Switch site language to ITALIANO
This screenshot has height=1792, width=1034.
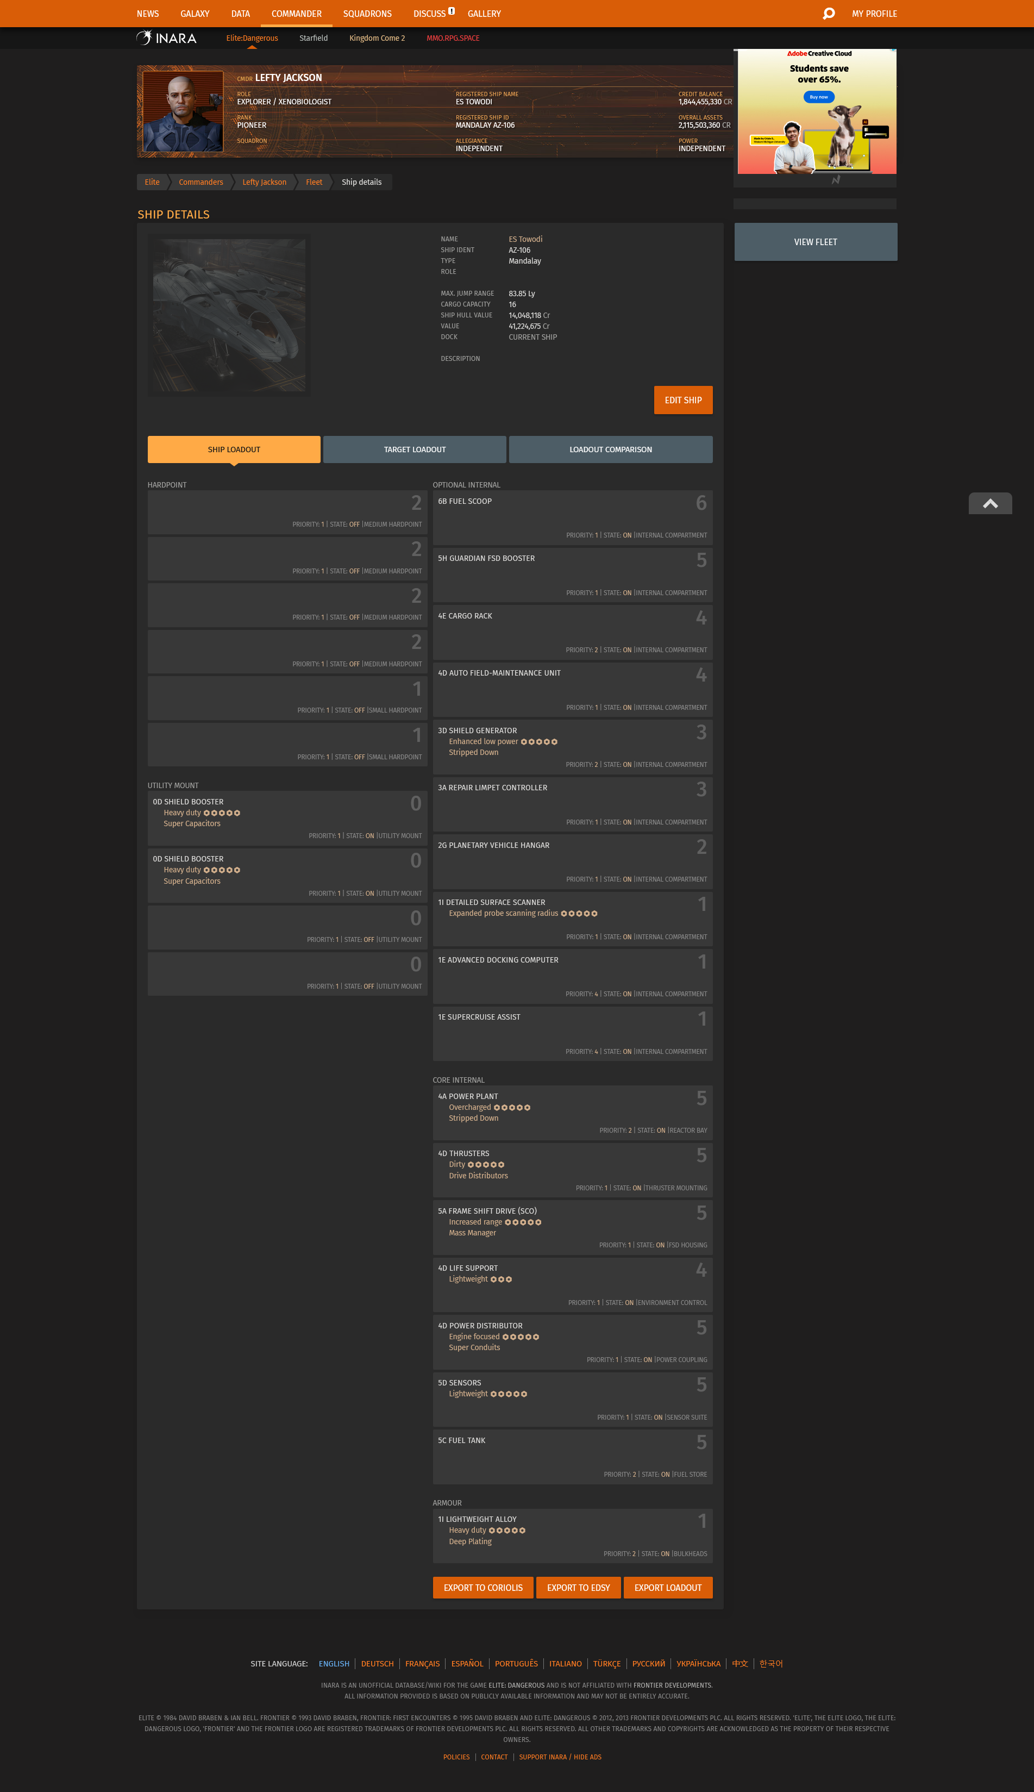point(565,1663)
